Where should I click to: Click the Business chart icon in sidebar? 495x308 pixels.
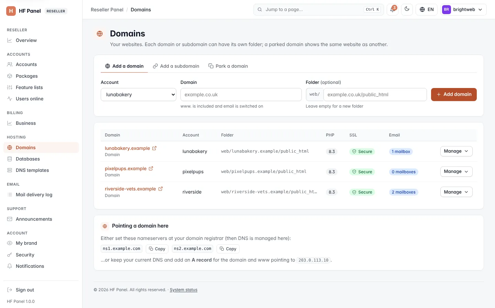click(x=10, y=123)
